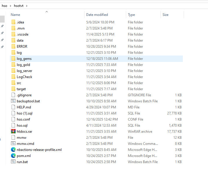Click the backuptool.bat file name
Viewport: 208px width, 170px height.
click(28, 101)
